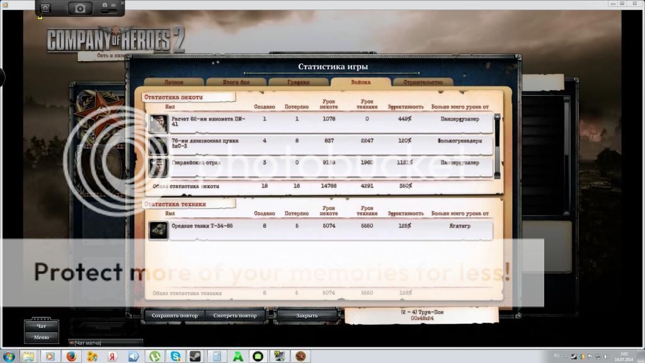This screenshot has width=645, height=363.
Task: Select row 76-мм дивизионная пушка ЗиС-3
Action: [x=321, y=146]
